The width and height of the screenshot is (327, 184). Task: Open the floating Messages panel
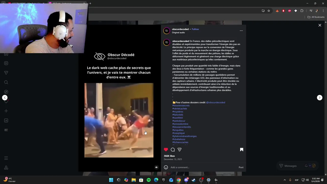[x=298, y=166]
